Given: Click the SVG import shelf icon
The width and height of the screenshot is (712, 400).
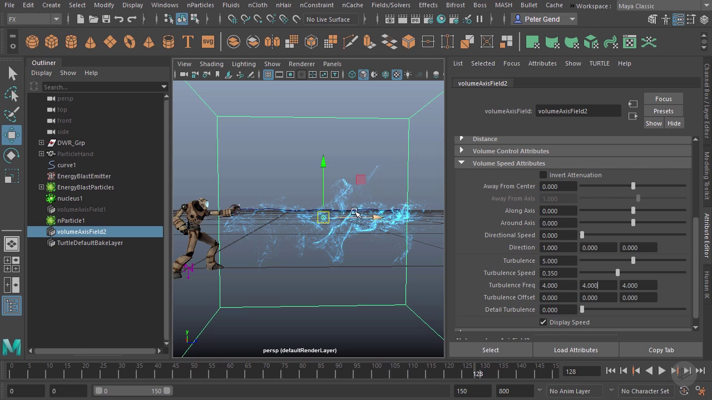Looking at the screenshot, I should pos(207,42).
